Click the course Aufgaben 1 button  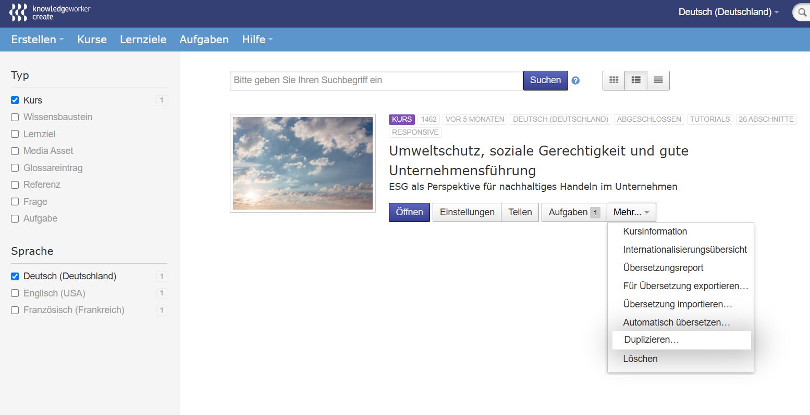tap(574, 212)
